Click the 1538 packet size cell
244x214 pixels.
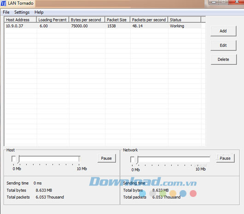[x=111, y=26]
